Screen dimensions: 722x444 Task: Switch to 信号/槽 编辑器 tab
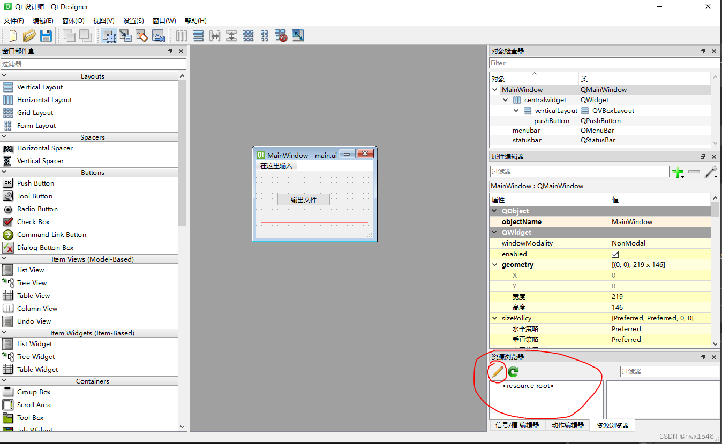(517, 425)
